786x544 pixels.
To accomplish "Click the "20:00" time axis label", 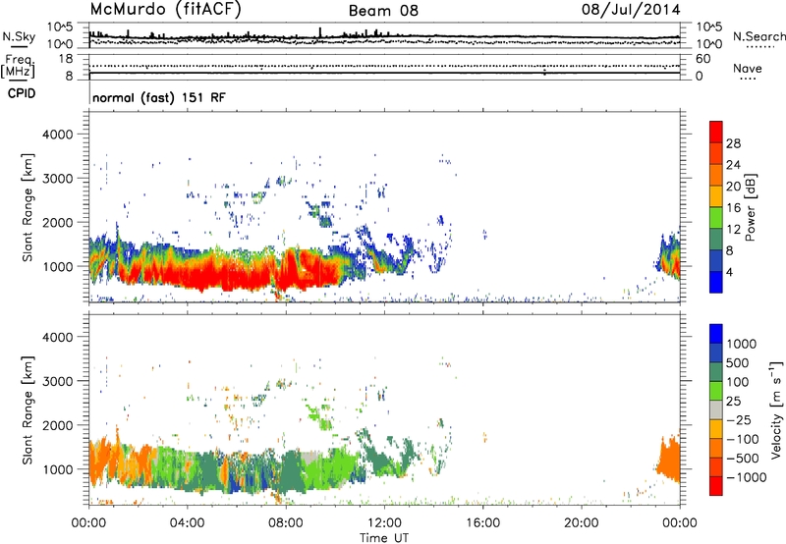I will [582, 523].
